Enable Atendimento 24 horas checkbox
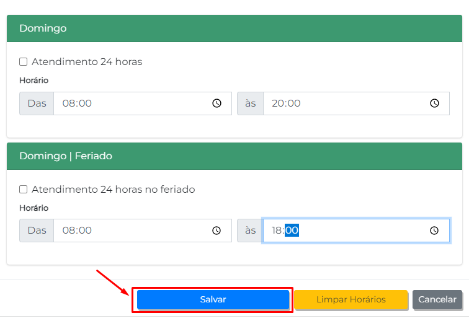This screenshot has width=469, height=321. (24, 62)
